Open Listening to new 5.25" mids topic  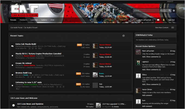pos(29,82)
